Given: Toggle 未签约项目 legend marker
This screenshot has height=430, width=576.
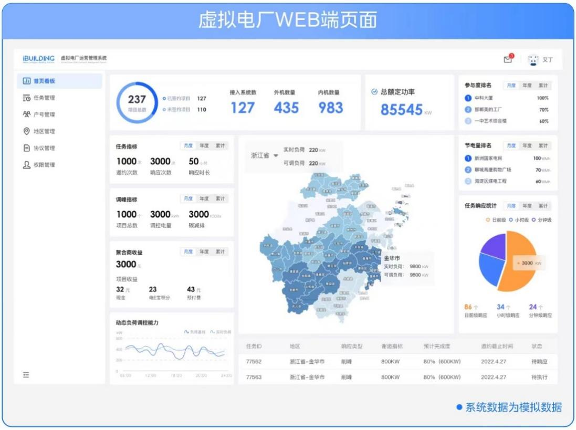Looking at the screenshot, I should tap(164, 109).
